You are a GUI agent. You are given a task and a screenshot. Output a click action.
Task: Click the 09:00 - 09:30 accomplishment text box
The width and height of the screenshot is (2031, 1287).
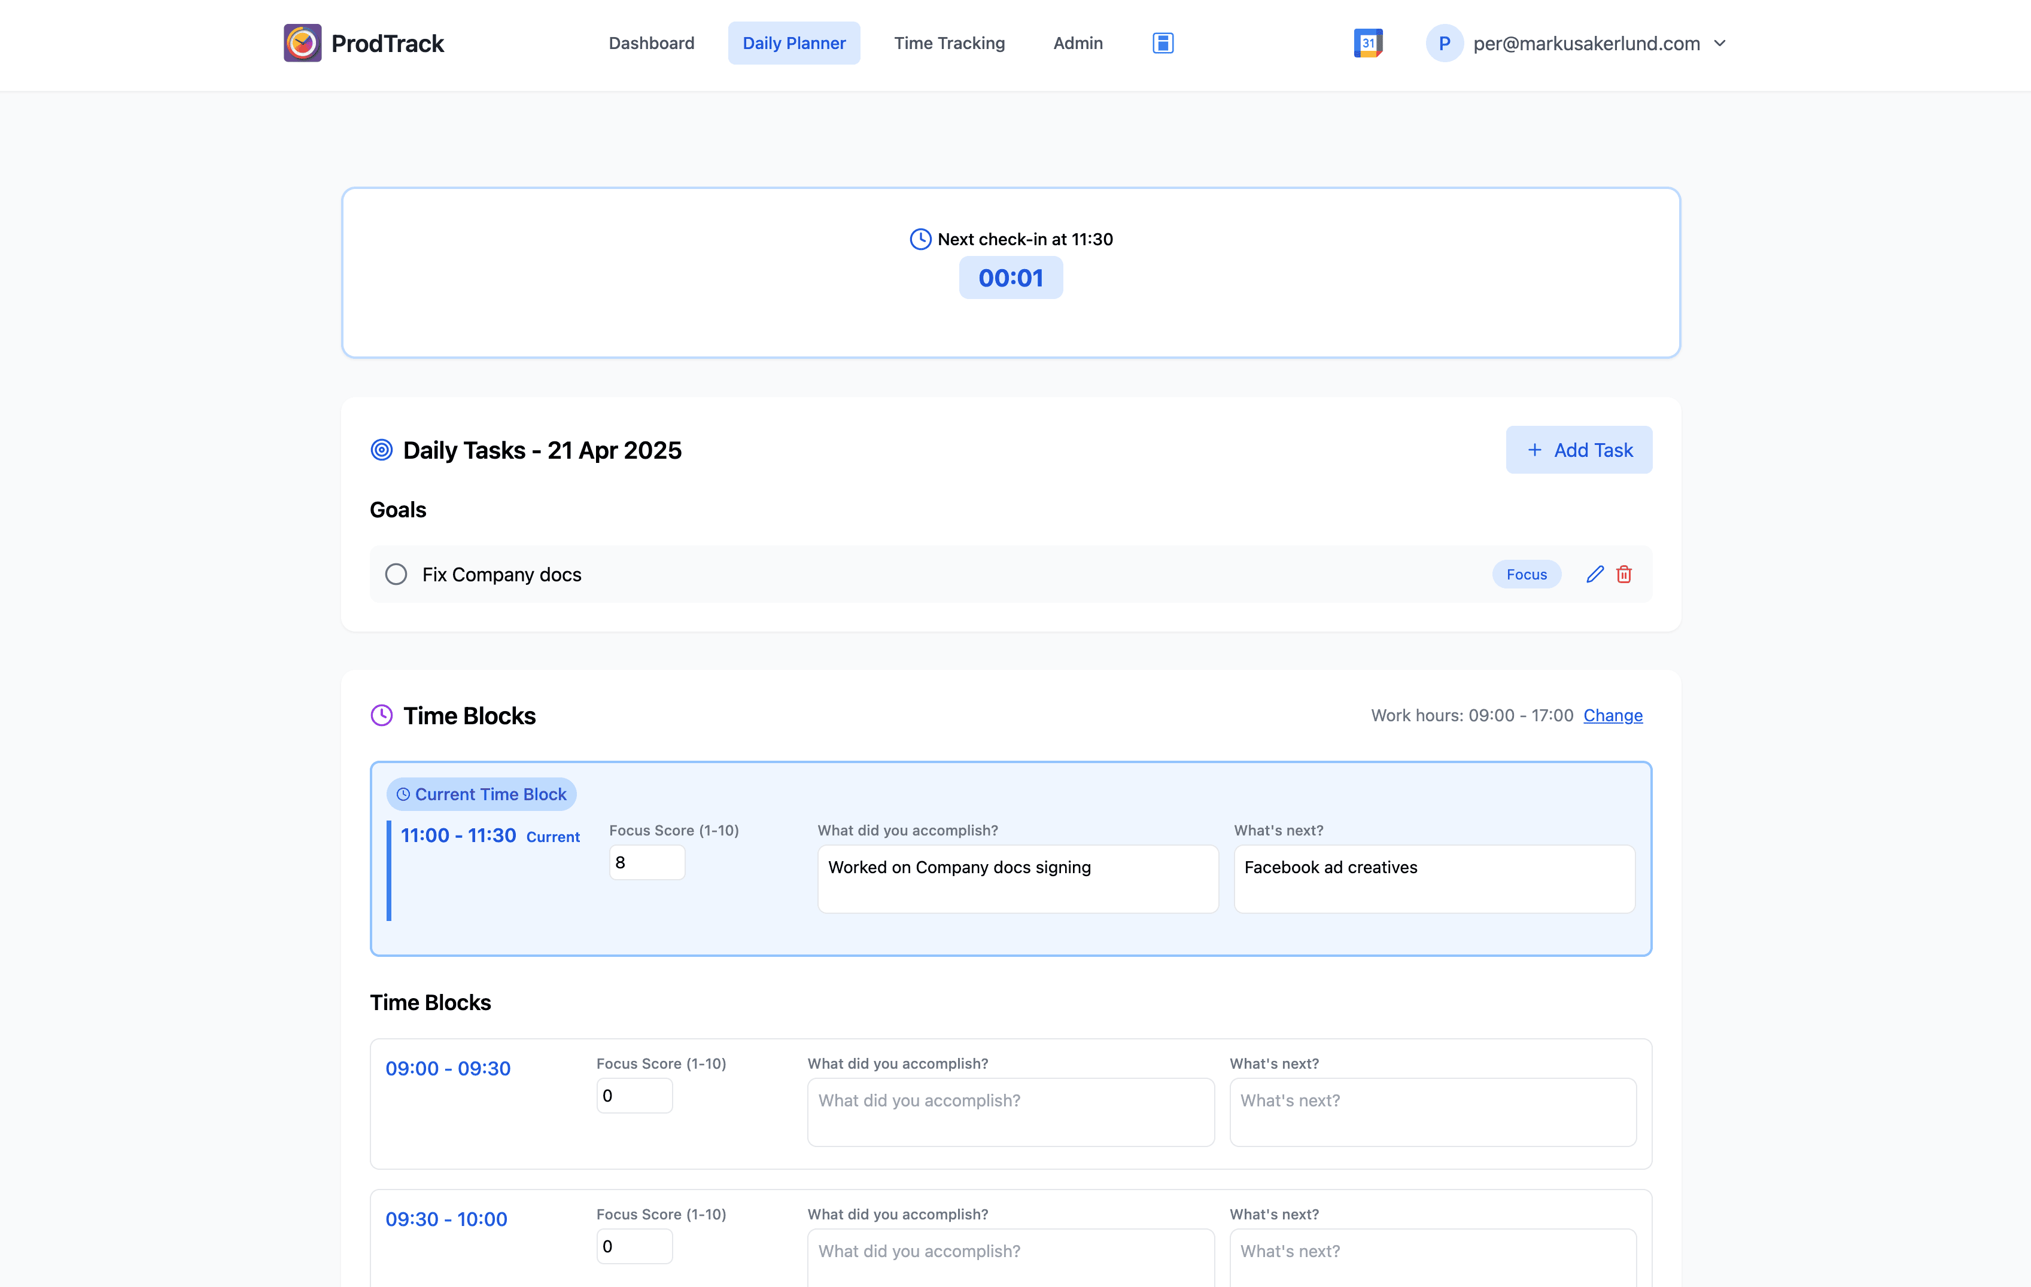click(1010, 1112)
